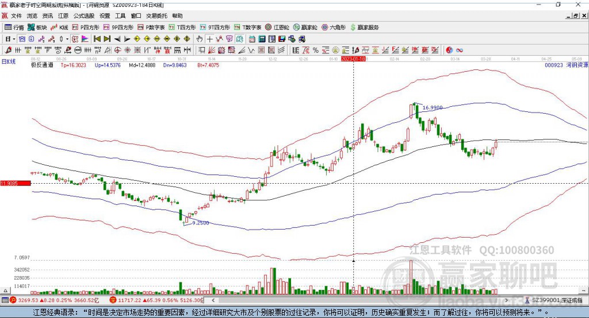Open the 公式选股 menu
The width and height of the screenshot is (589, 318).
84,15
